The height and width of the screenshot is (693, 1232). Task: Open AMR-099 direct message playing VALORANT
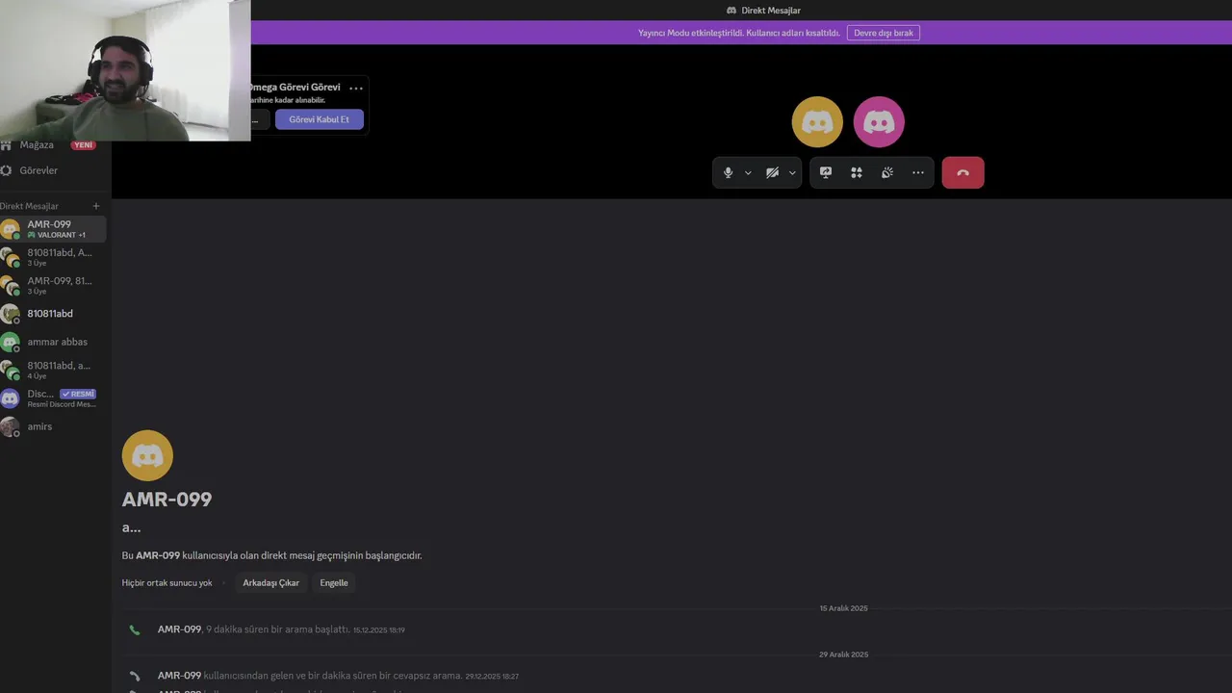click(x=53, y=229)
